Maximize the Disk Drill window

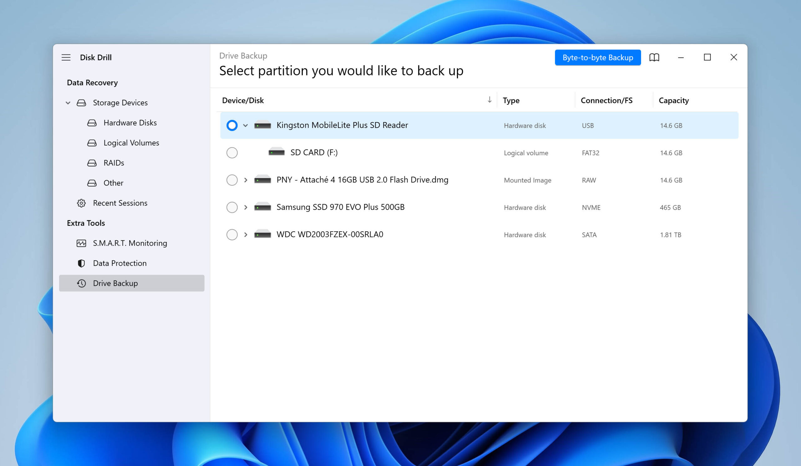tap(707, 57)
